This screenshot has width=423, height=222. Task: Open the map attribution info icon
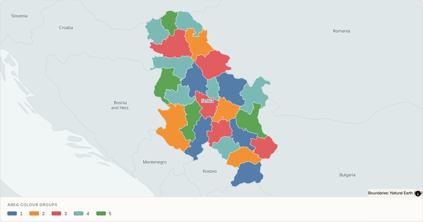[x=418, y=193]
